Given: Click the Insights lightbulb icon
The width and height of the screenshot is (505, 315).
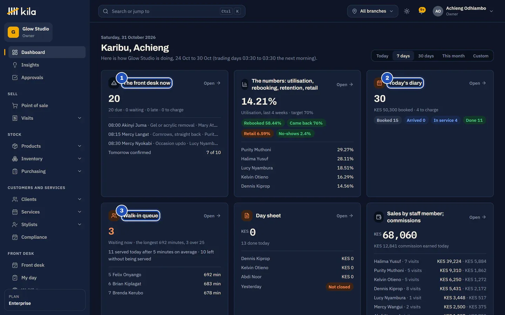Looking at the screenshot, I should tap(15, 65).
